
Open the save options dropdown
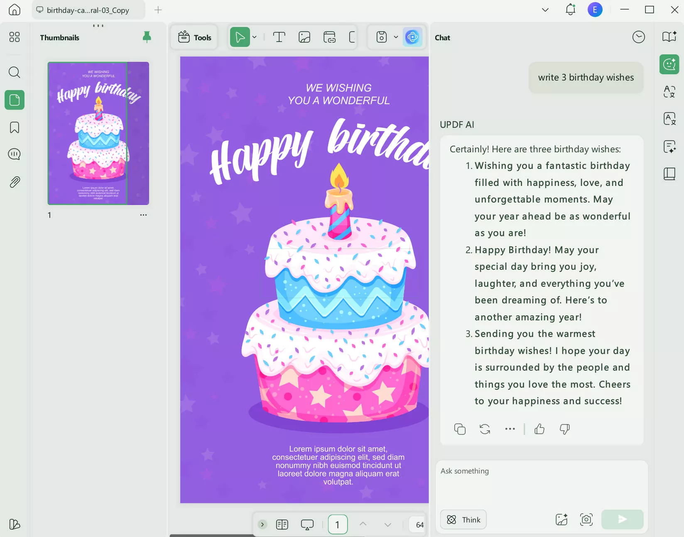(395, 37)
